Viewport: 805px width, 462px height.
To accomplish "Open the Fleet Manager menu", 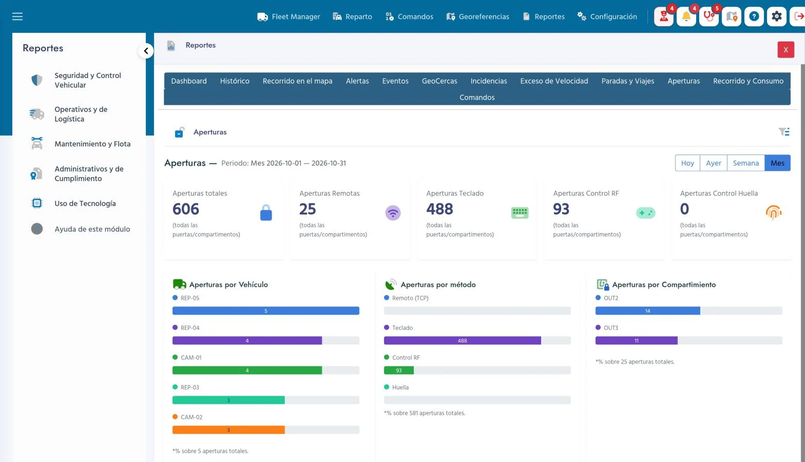I will click(x=289, y=16).
